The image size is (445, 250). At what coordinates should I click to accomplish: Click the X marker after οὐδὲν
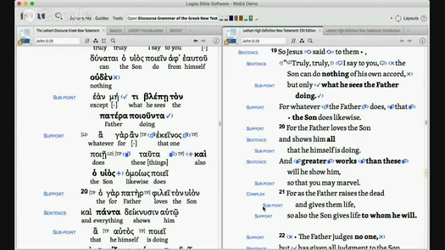pos(117,77)
